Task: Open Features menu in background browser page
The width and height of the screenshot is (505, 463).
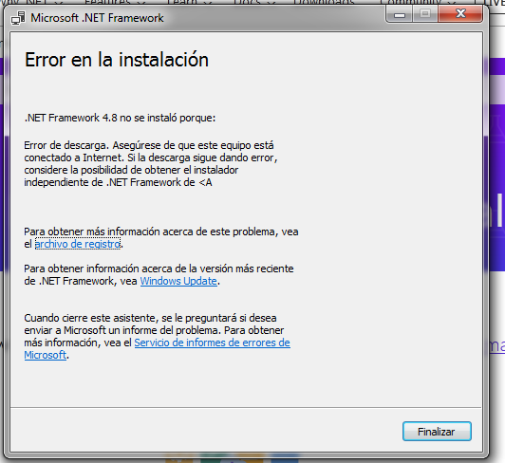Action: [115, 2]
